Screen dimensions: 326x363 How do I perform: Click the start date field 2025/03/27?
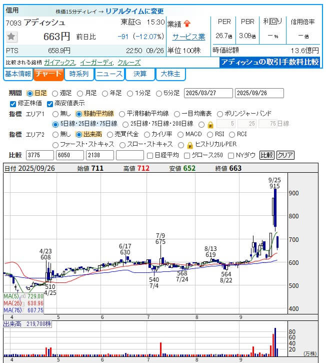(208, 93)
